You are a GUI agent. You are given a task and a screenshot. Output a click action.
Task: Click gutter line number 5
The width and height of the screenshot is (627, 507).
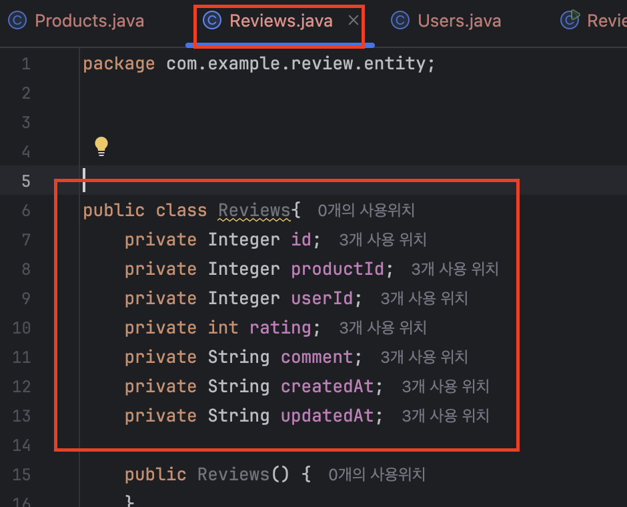pyautogui.click(x=26, y=181)
